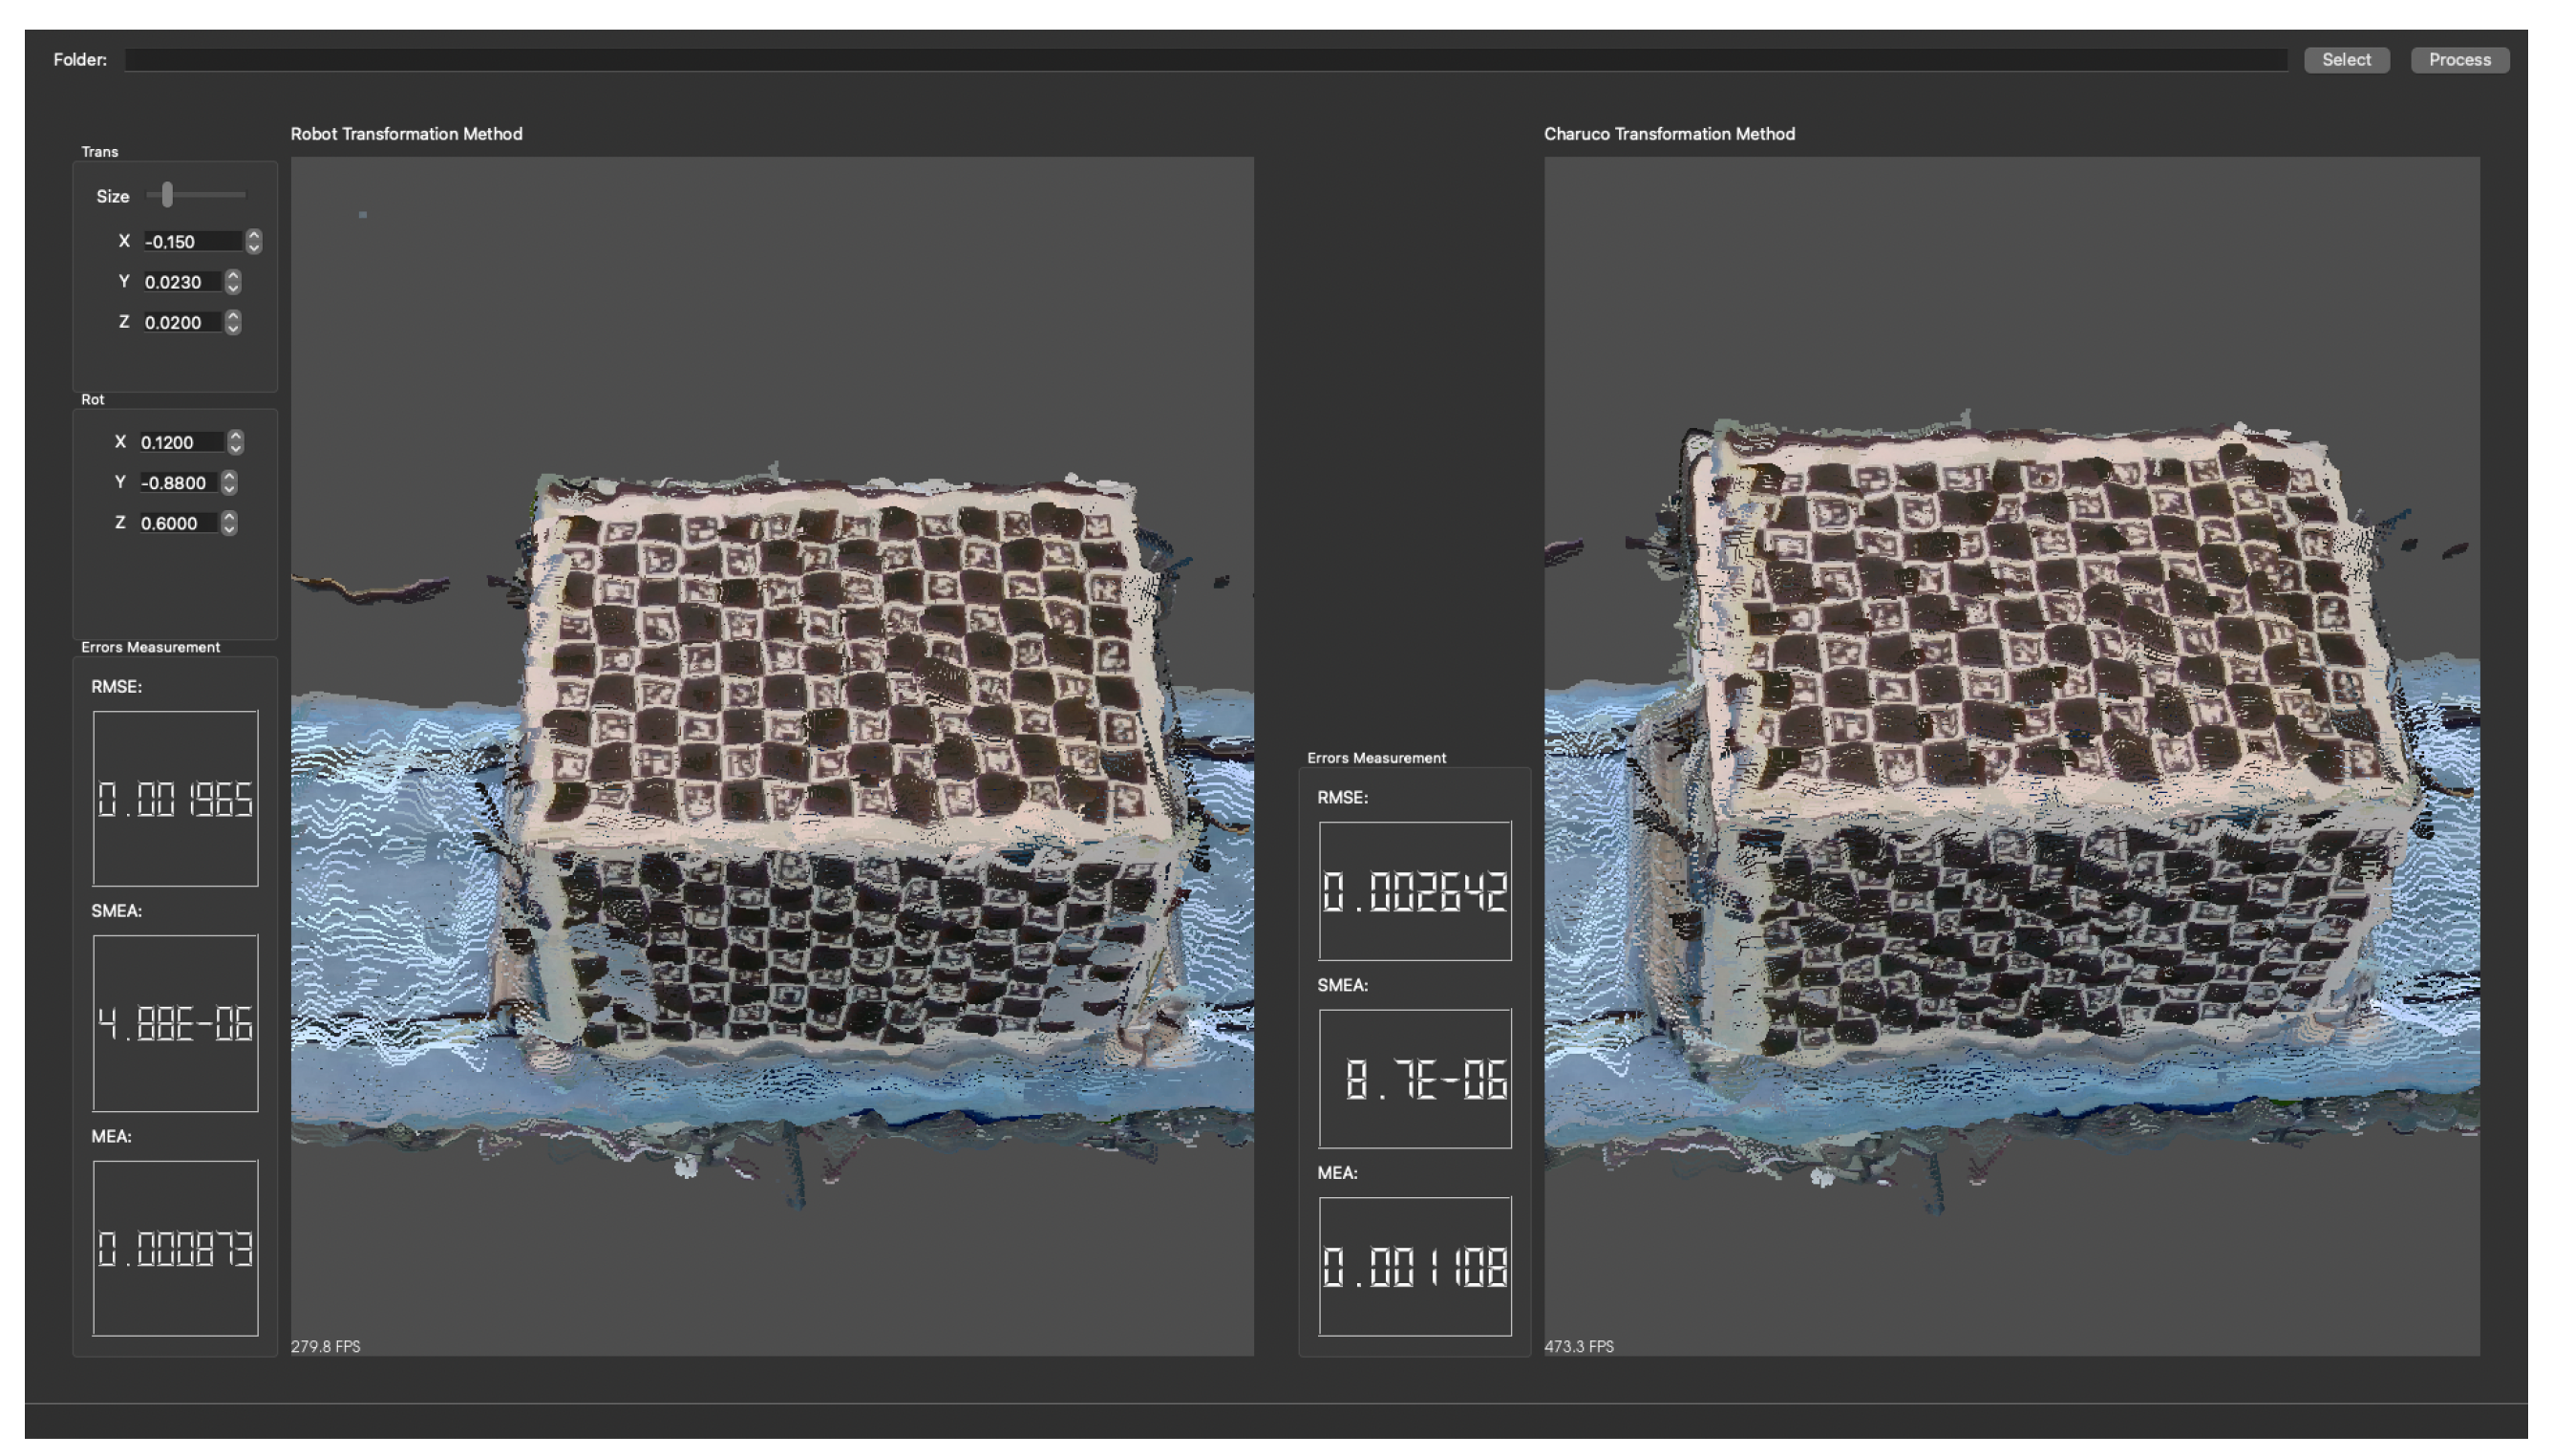The height and width of the screenshot is (1456, 2553).
Task: Click the Rot Z value field
Action: point(178,524)
